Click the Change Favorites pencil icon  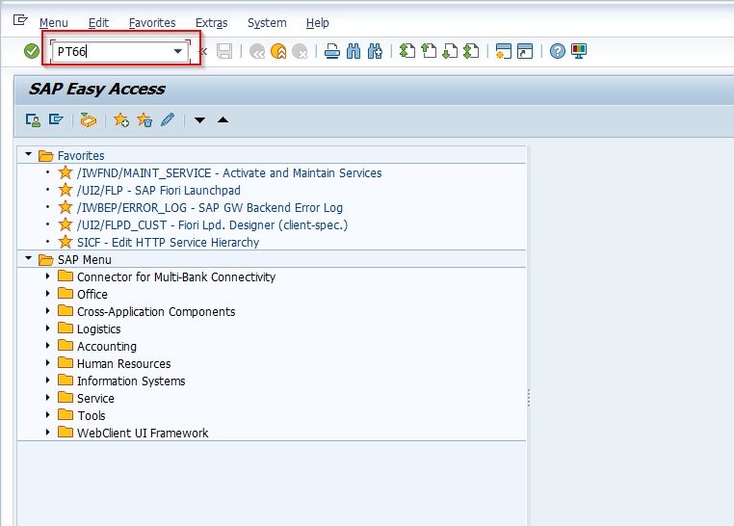(168, 120)
